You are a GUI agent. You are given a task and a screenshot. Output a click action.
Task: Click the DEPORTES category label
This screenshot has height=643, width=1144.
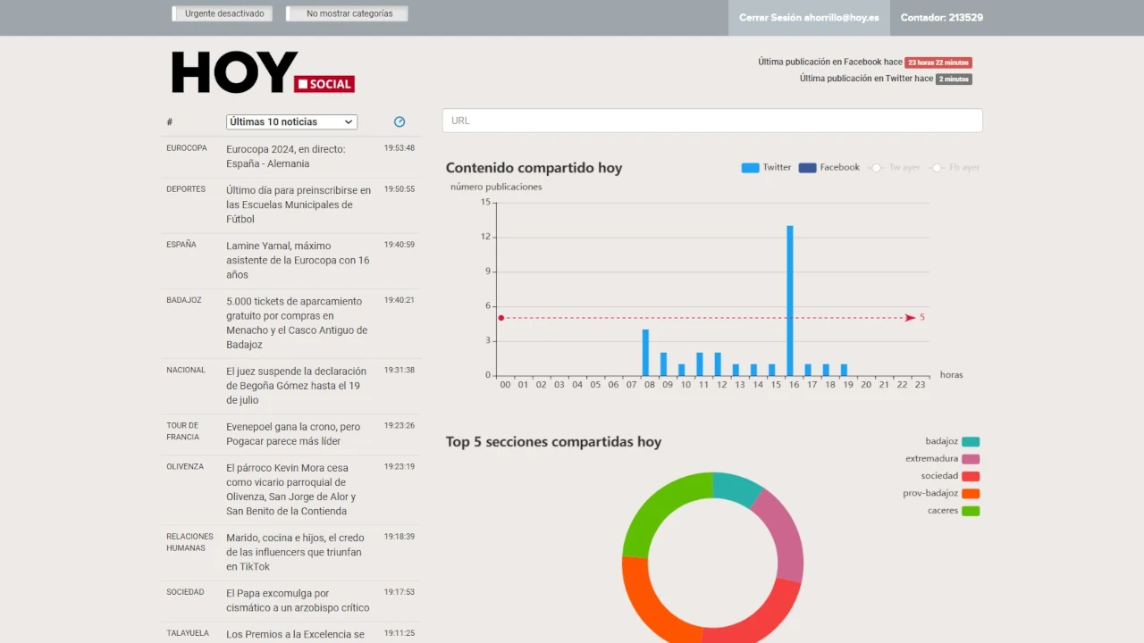point(186,189)
